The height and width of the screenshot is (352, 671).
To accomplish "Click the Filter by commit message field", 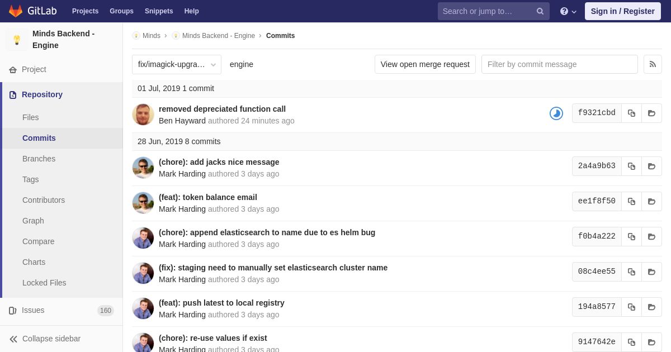I will click(x=559, y=64).
